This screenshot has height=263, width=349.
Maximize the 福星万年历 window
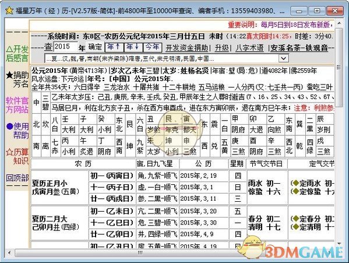[317, 10]
